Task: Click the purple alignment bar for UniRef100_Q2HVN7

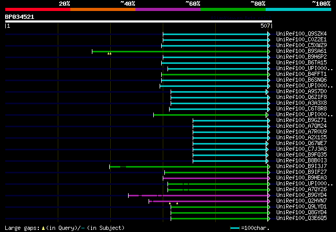Action: point(208,202)
